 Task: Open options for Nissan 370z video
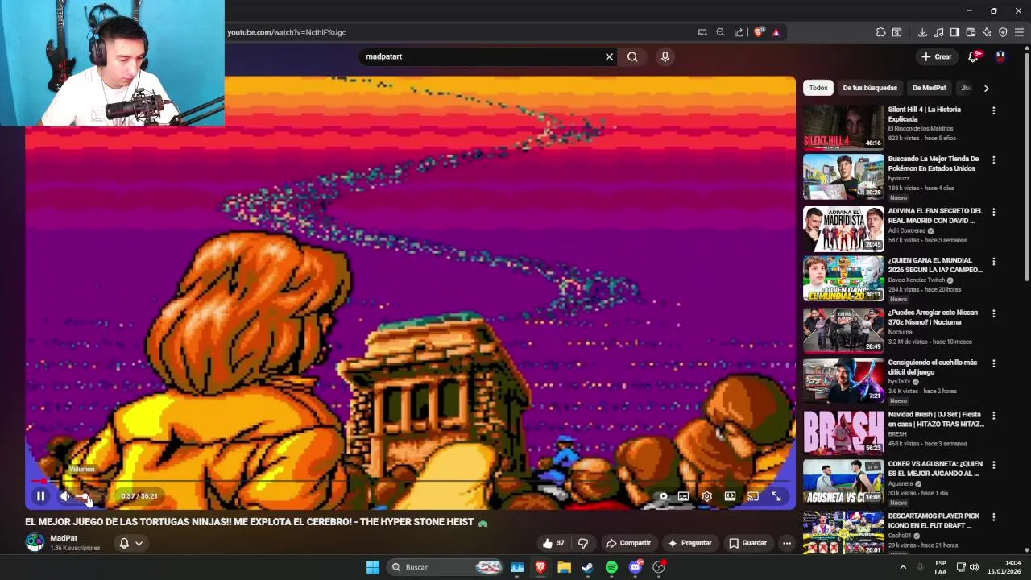point(993,313)
